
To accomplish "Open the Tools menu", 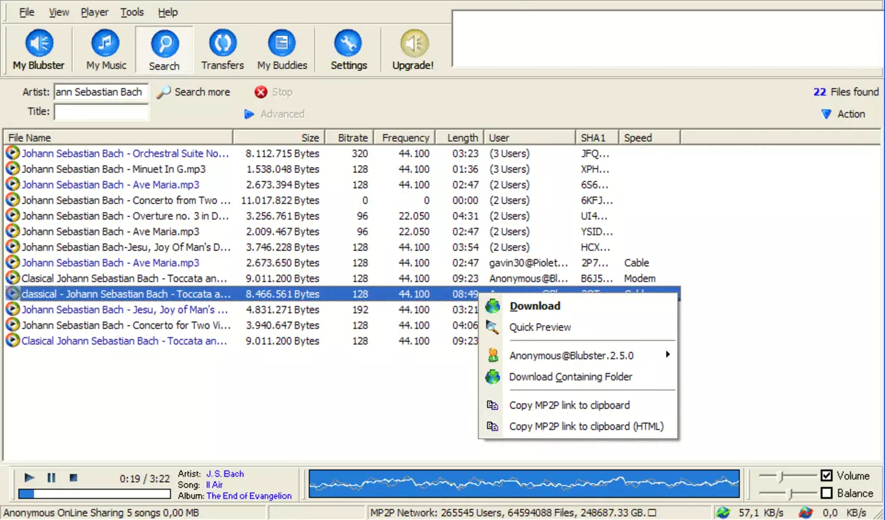I will click(132, 12).
